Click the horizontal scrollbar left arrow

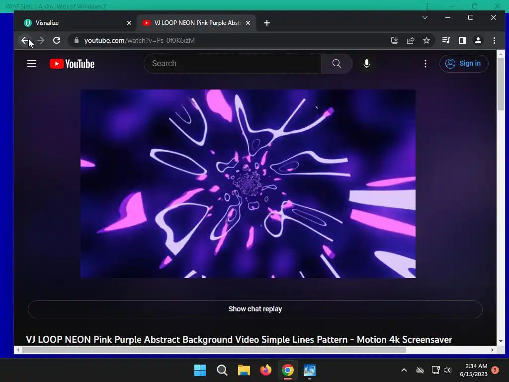pyautogui.click(x=18, y=350)
